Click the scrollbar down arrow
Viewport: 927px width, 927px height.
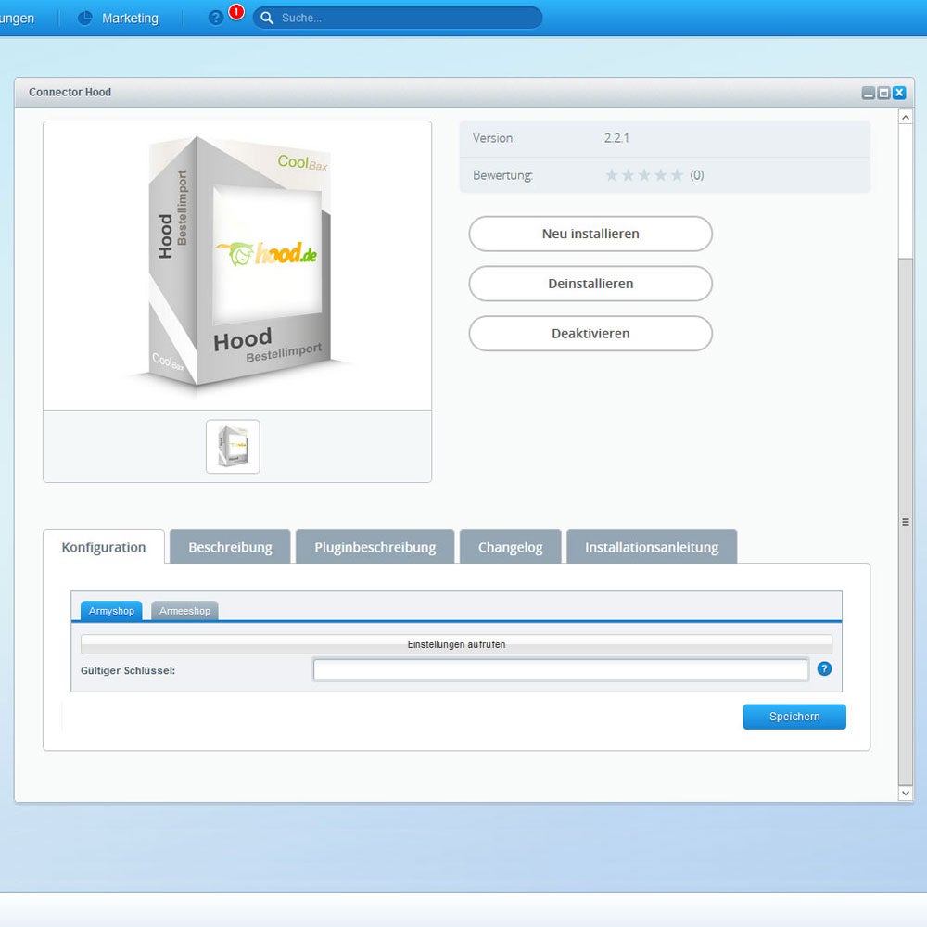[x=905, y=793]
